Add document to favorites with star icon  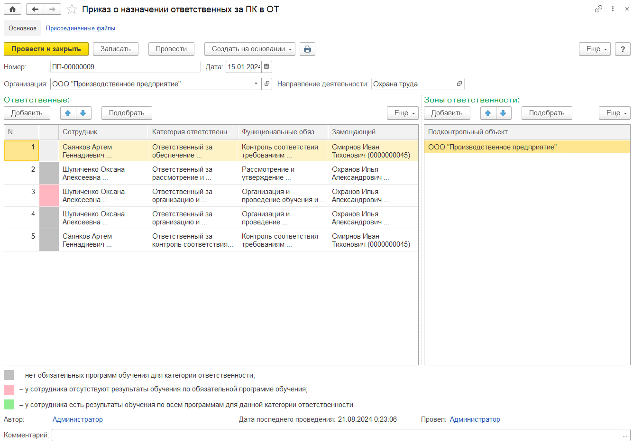[x=72, y=9]
